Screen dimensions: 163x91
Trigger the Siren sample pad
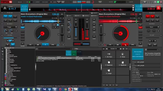click(123, 55)
